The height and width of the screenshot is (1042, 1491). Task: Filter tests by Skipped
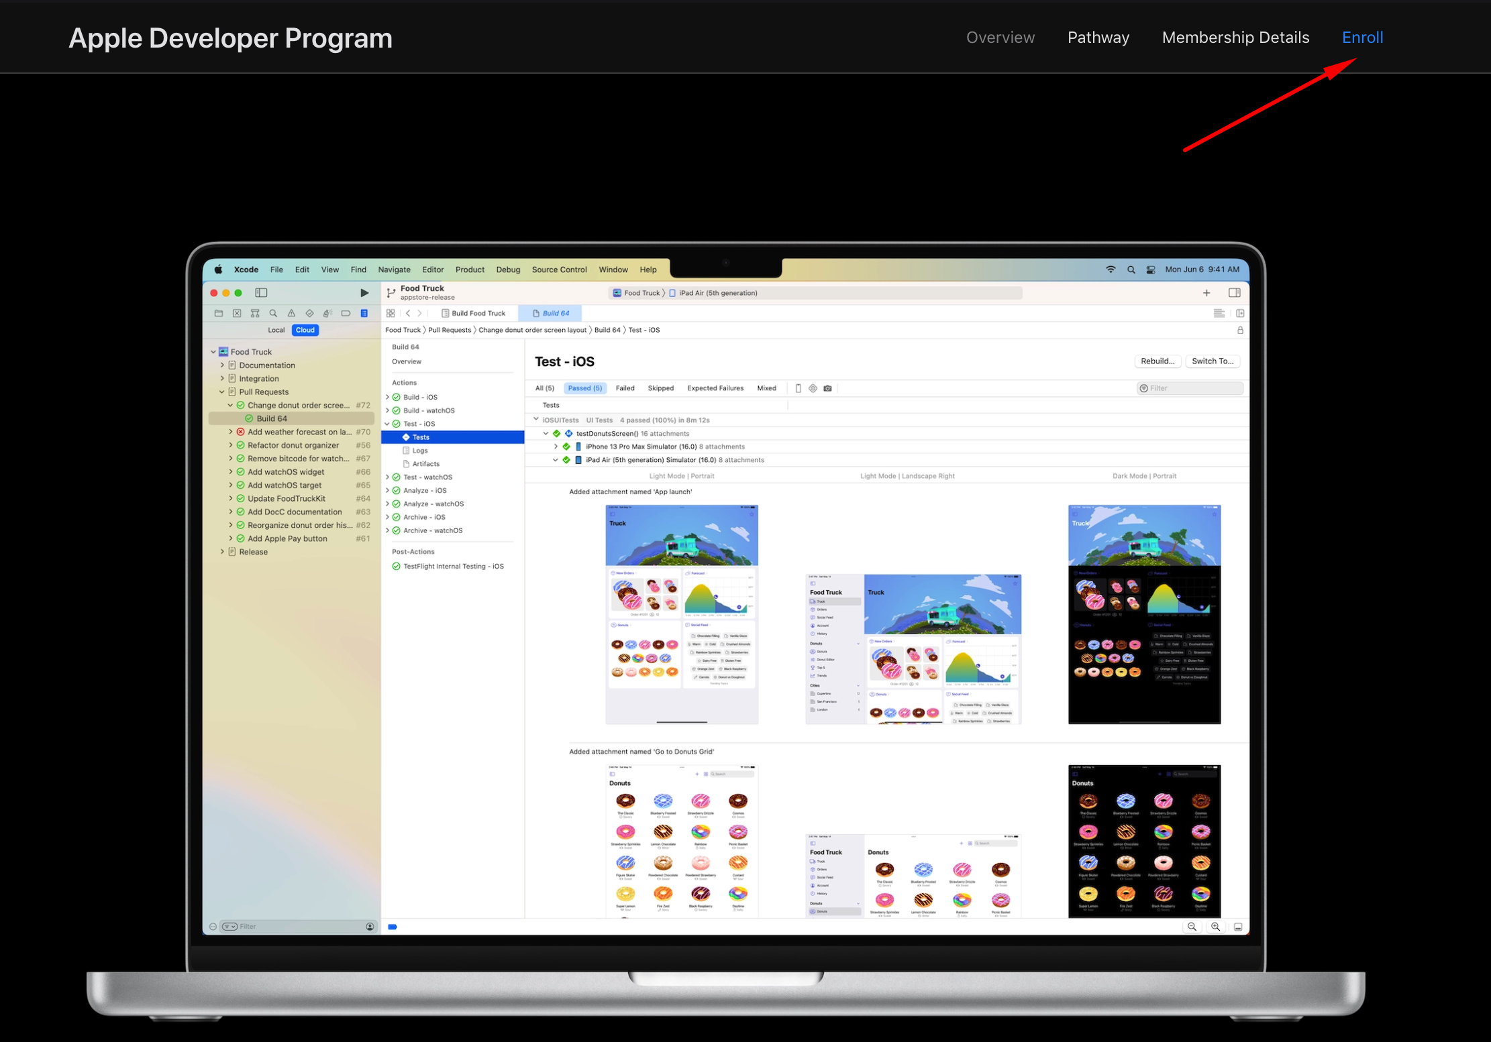coord(661,388)
